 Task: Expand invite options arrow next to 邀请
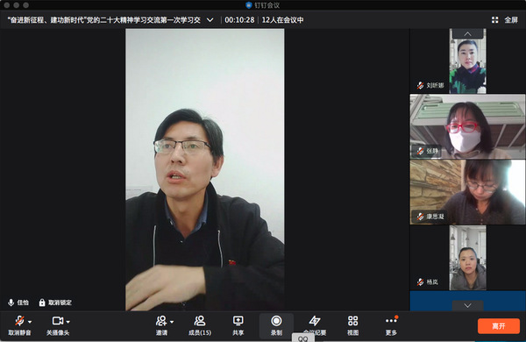pyautogui.click(x=172, y=322)
